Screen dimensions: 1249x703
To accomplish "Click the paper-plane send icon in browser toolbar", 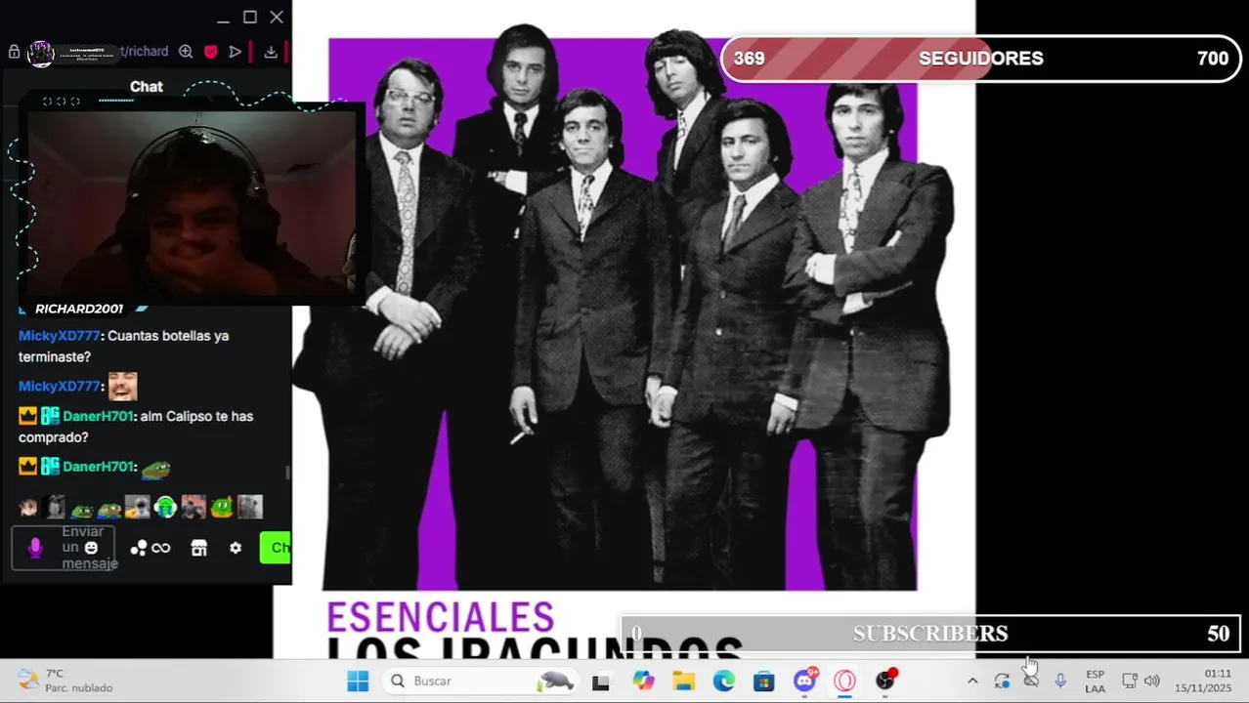I will [x=236, y=52].
